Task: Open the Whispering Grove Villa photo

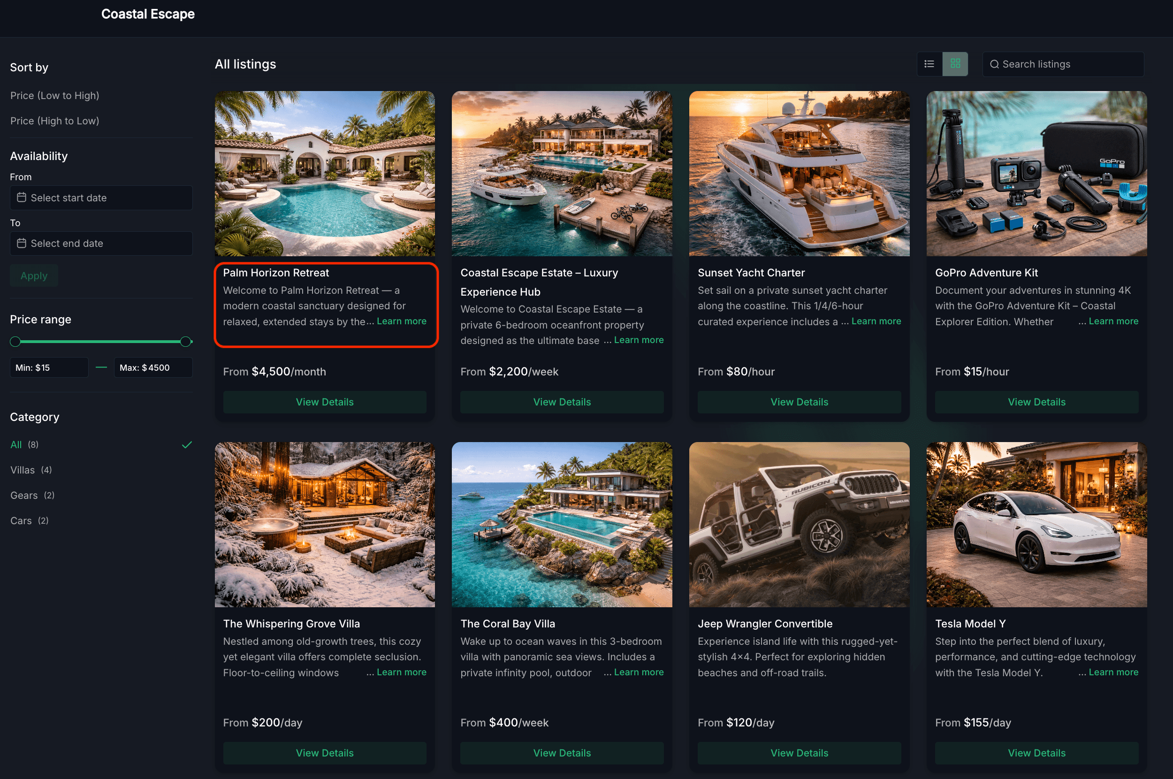Action: (x=325, y=525)
